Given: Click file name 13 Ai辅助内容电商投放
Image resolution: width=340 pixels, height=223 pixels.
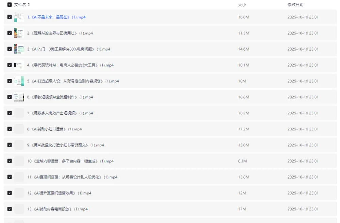Looking at the screenshot, I should 57,209.
